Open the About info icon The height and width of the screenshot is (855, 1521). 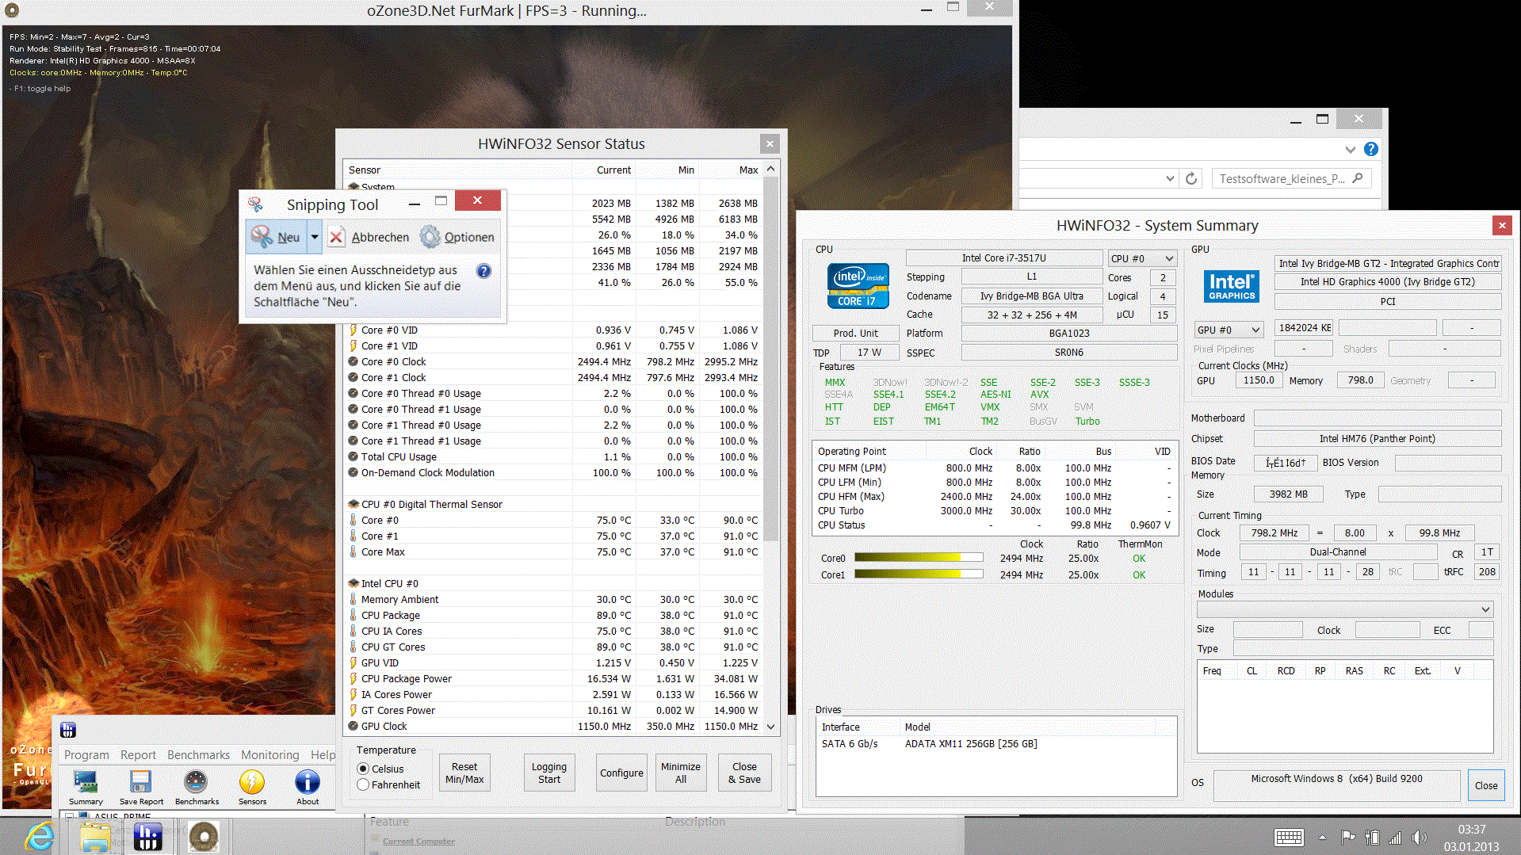pos(308,782)
